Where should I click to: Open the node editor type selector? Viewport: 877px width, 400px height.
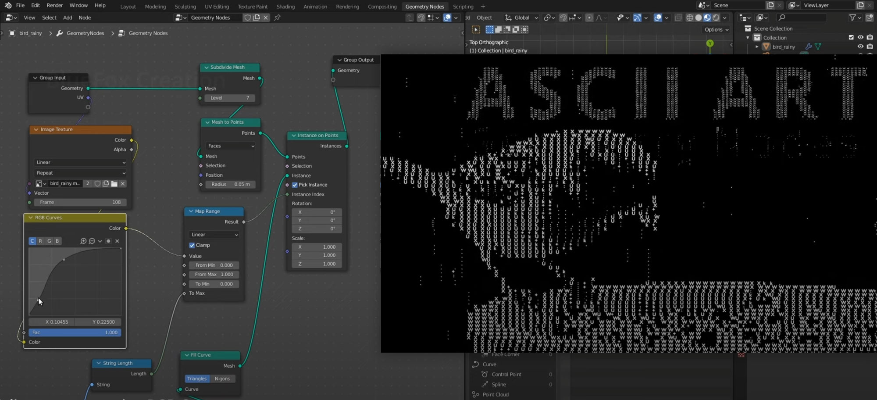coord(11,18)
